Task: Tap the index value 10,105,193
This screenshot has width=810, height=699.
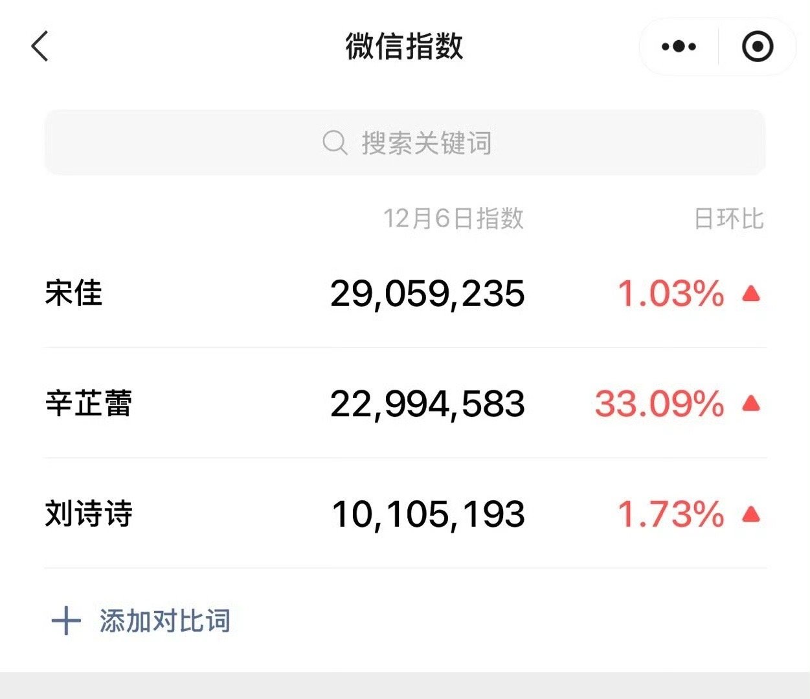Action: 427,515
